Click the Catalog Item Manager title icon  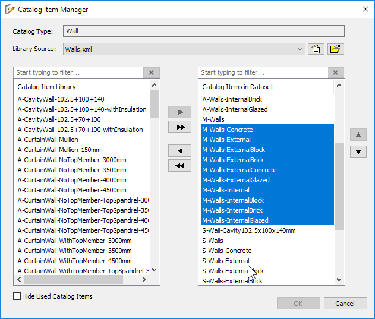point(10,10)
